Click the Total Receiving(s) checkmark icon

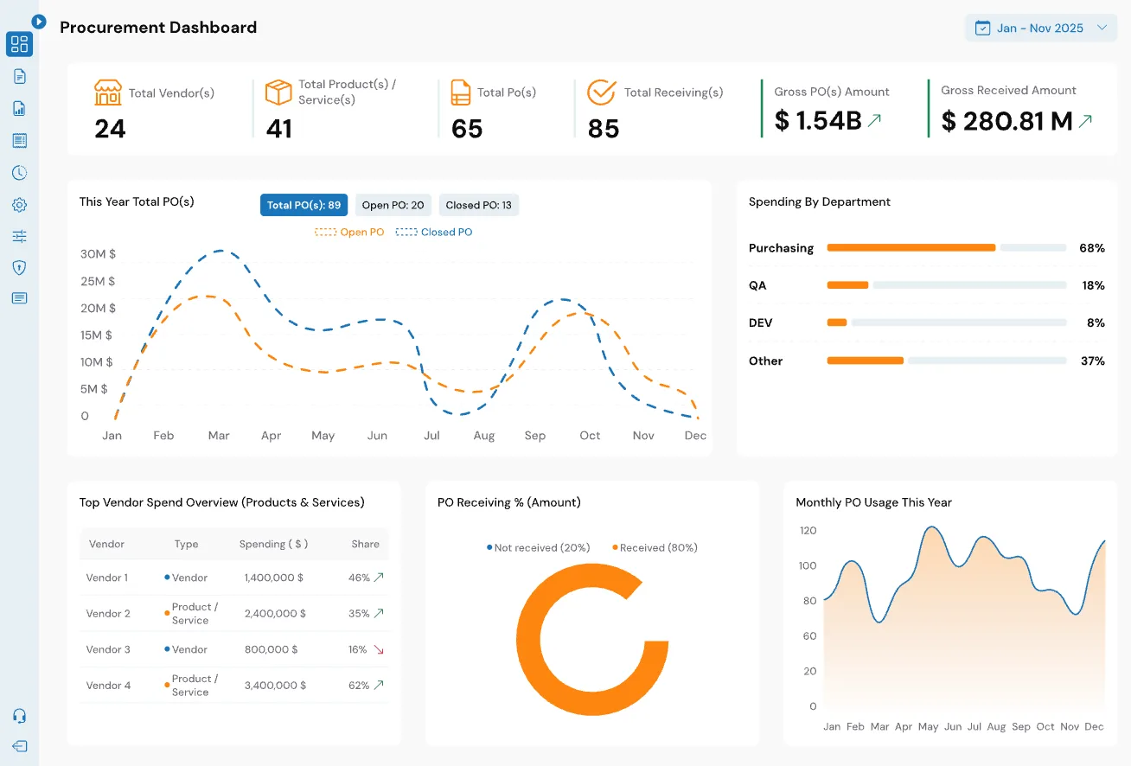(x=601, y=93)
